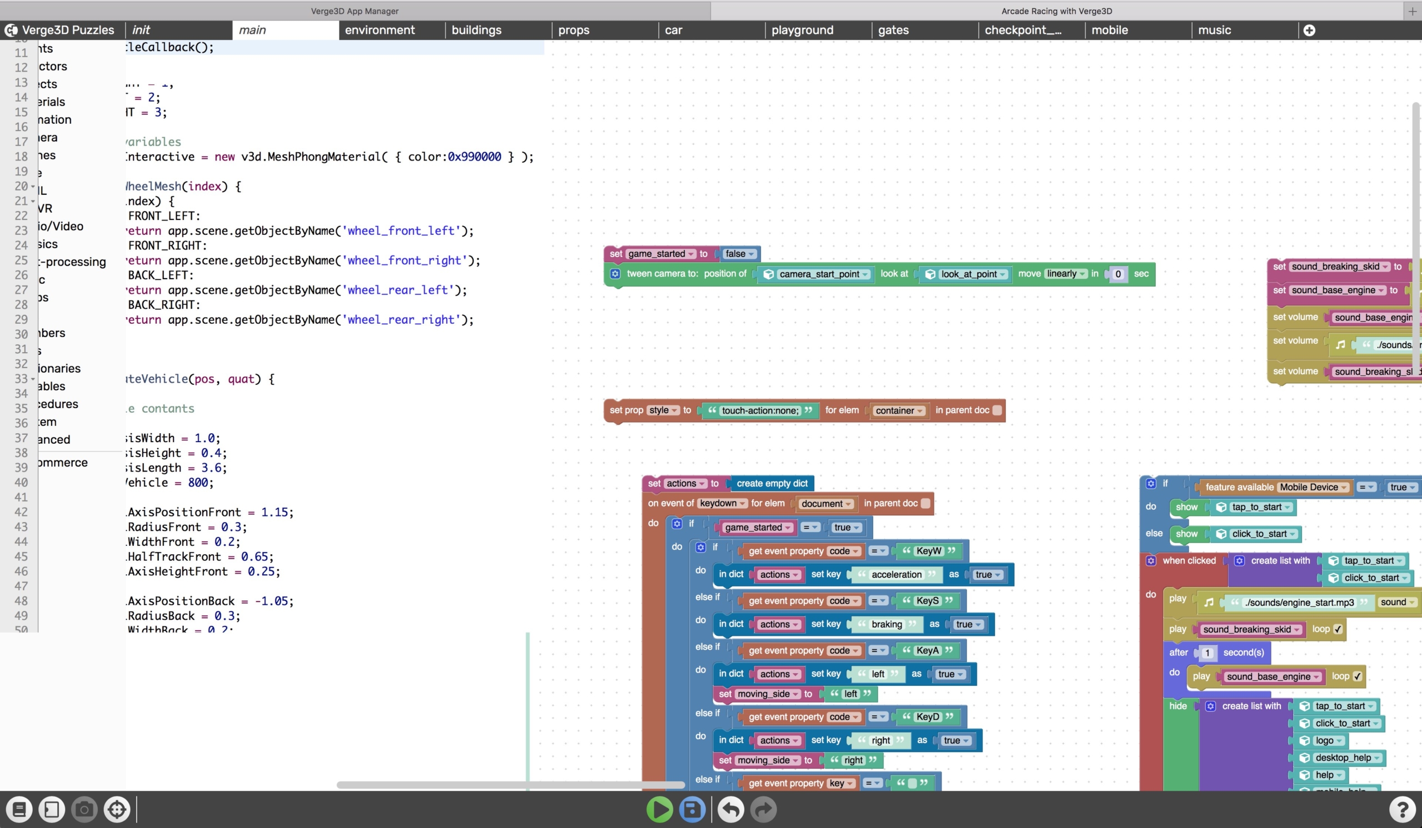Click the cube icon beside camera_start_point
The image size is (1422, 828).
(769, 274)
